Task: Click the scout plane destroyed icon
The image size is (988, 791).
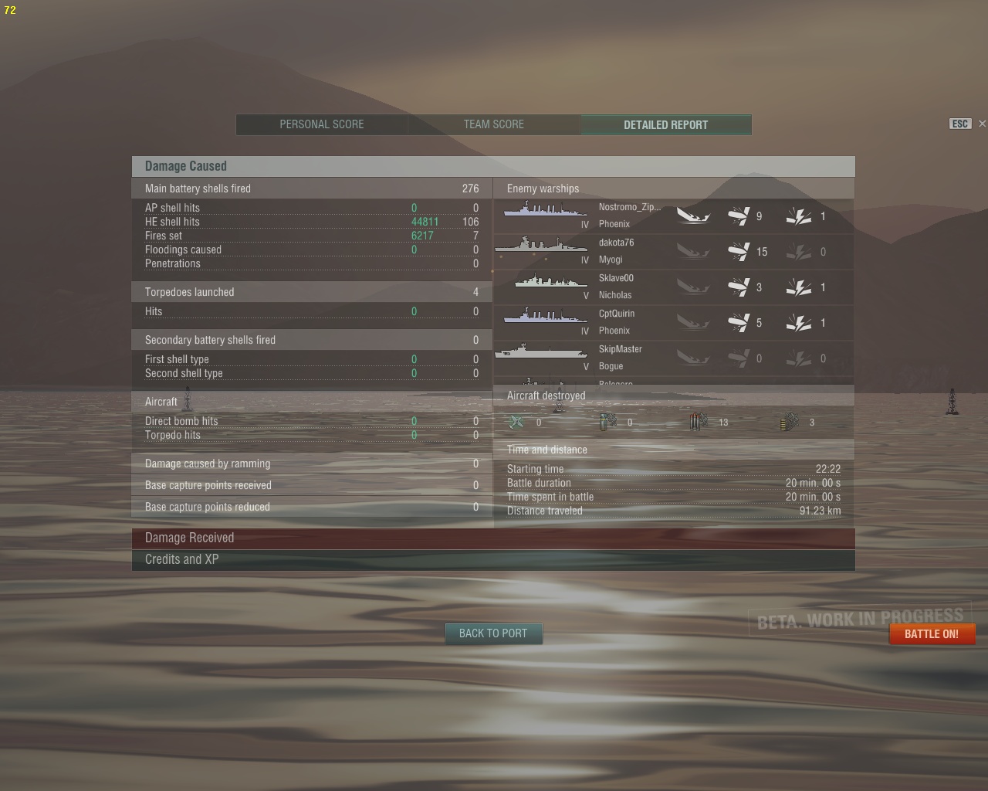Action: [516, 422]
